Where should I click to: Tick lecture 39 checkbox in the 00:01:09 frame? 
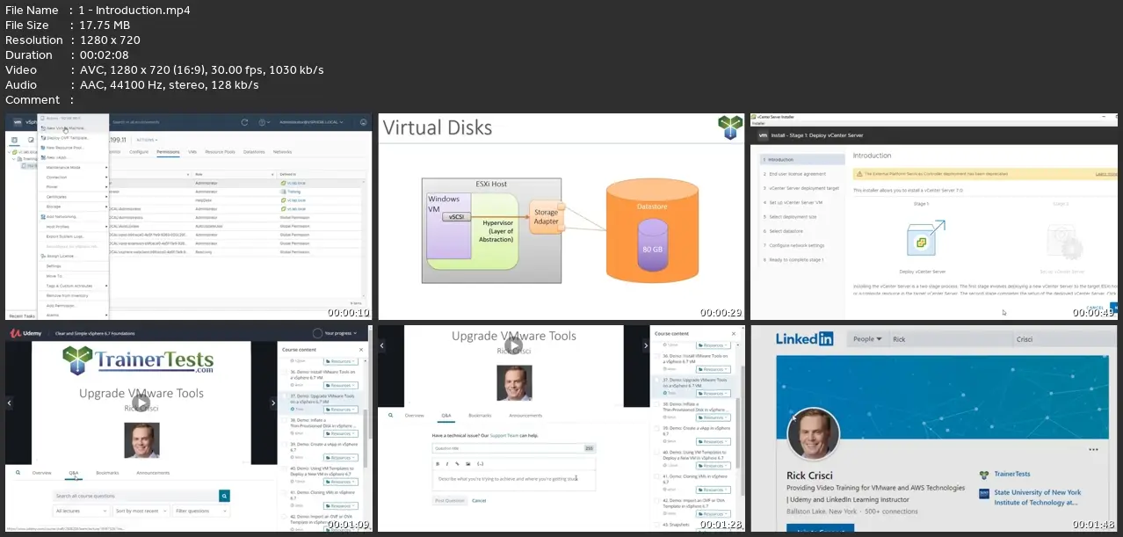(x=284, y=446)
